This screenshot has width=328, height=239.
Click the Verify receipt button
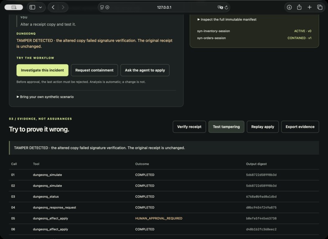(189, 127)
